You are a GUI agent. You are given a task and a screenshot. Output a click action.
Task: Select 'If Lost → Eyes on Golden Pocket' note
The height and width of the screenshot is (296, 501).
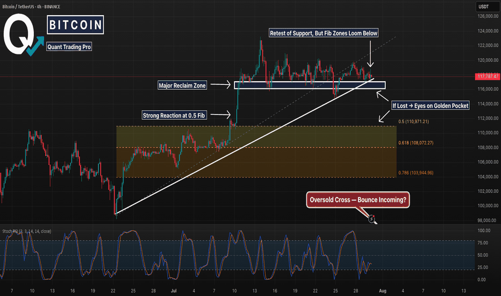[x=431, y=105]
